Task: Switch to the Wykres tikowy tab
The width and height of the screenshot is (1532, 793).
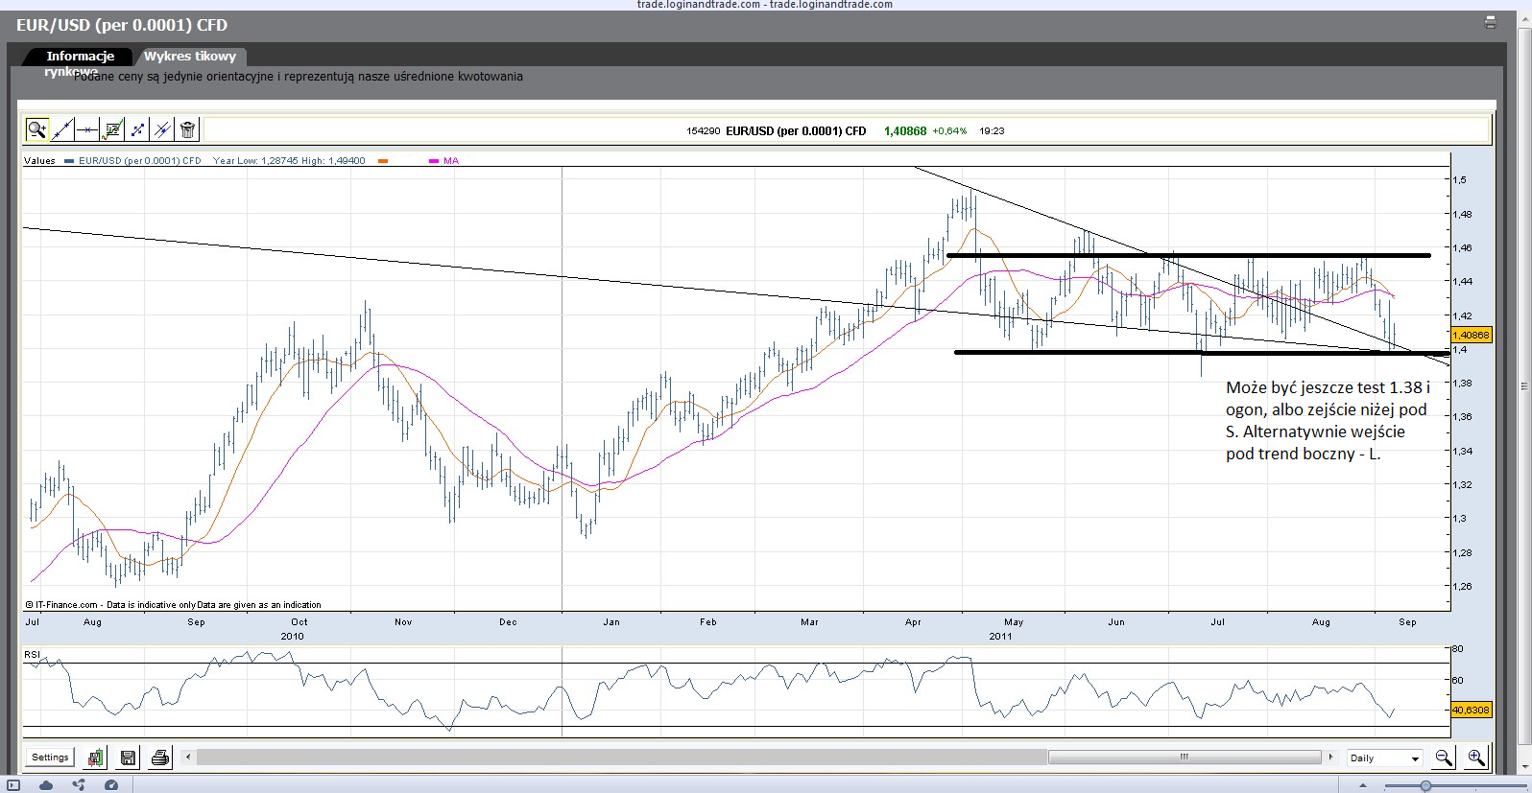Action: pyautogui.click(x=190, y=57)
